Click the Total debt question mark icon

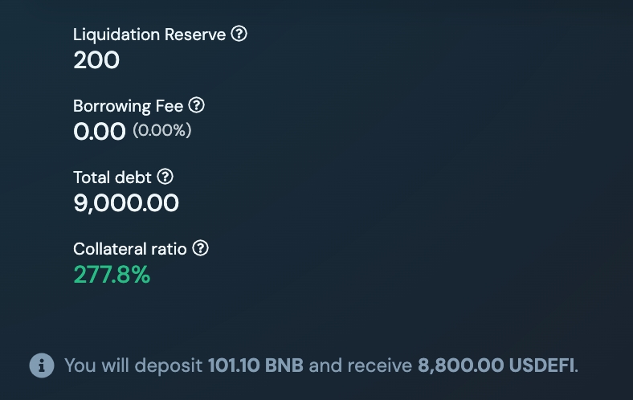tap(165, 177)
